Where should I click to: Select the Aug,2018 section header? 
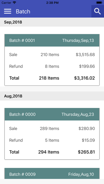[x=52, y=96]
